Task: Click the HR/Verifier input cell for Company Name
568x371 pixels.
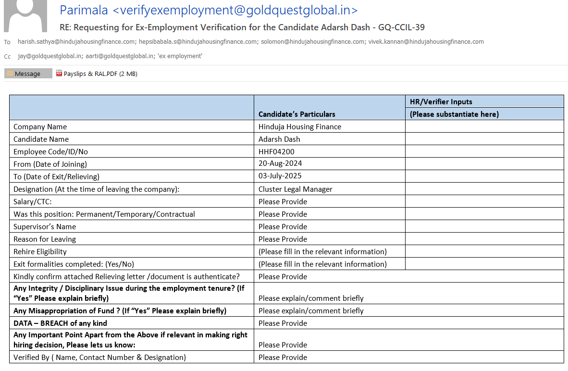Action: 484,127
